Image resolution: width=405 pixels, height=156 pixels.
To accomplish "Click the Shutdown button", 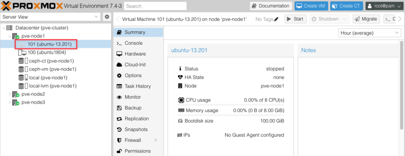I will (326, 19).
